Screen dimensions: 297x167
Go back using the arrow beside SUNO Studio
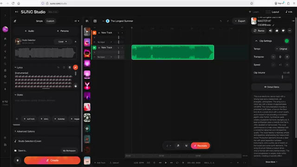pos(17,12)
